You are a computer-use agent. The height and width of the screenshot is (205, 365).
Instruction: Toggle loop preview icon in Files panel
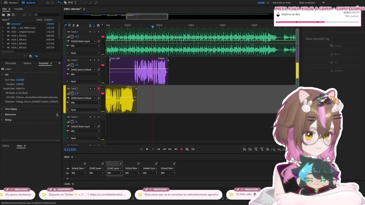coord(31,56)
